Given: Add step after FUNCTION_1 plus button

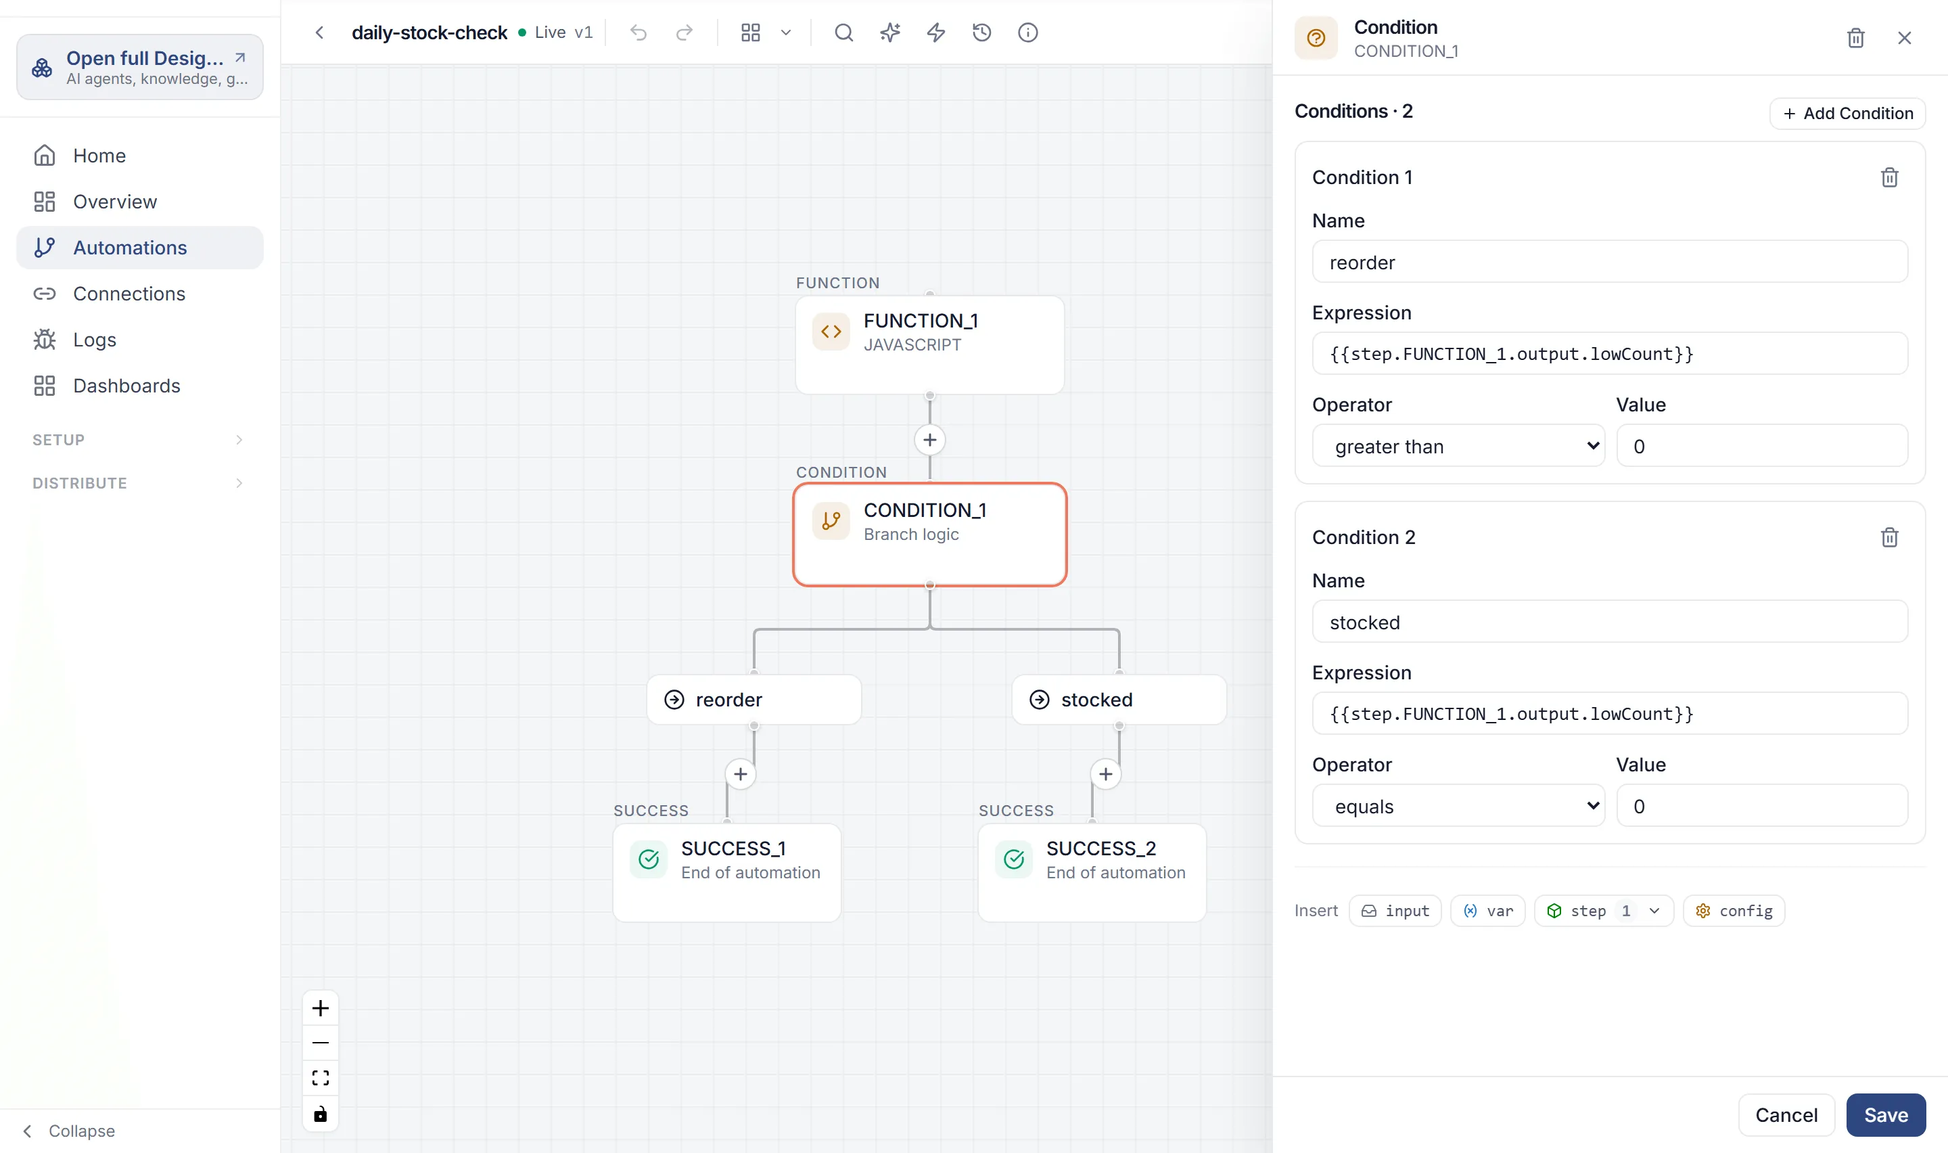Looking at the screenshot, I should pos(929,440).
